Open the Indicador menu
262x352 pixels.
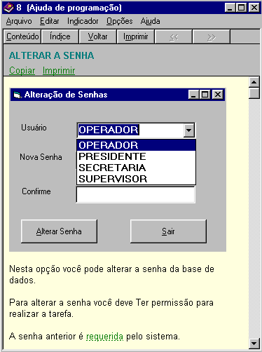click(83, 21)
